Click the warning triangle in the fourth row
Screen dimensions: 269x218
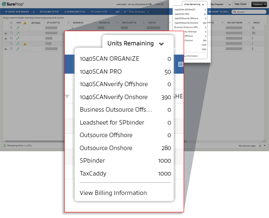[25, 44]
